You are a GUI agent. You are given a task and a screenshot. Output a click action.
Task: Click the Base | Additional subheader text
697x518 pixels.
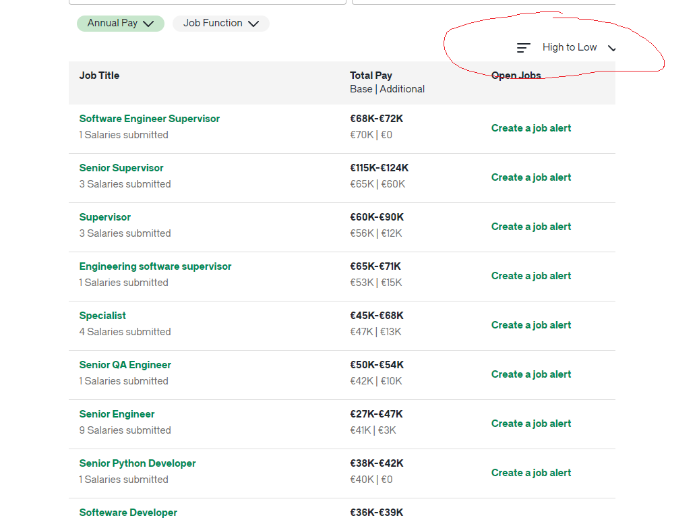[x=387, y=89]
